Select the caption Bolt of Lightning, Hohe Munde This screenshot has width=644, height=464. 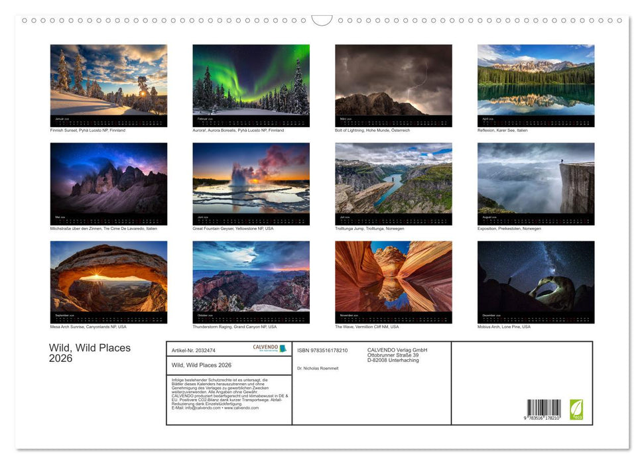pos(372,130)
